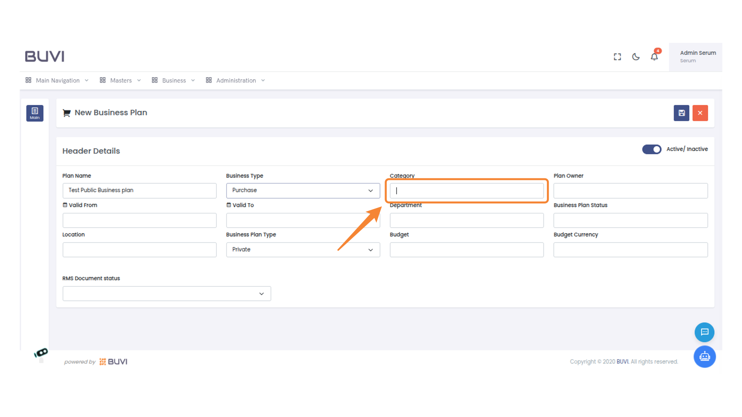Switch to dark mode moon icon
The height and width of the screenshot is (417, 742).
[x=636, y=57]
